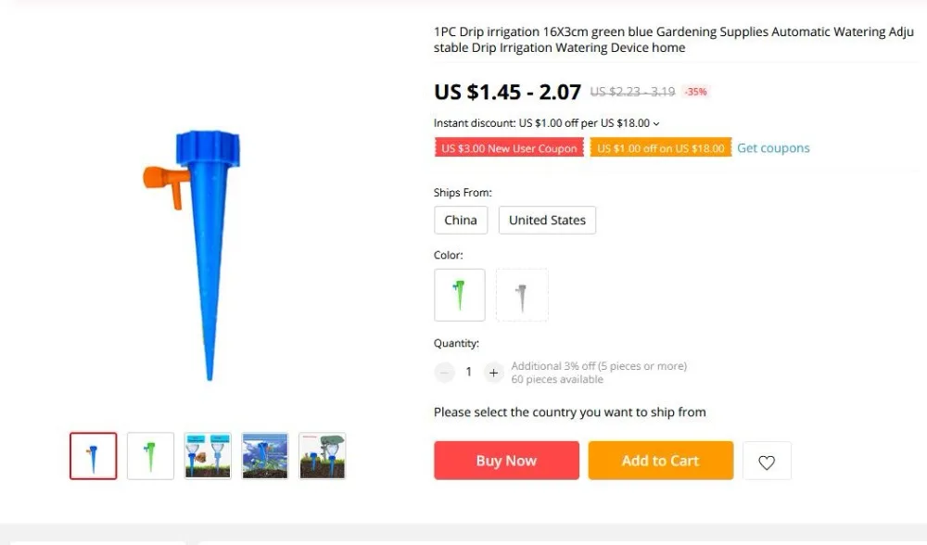Screen dimensions: 927x545
Task: Click the Buy Now button
Action: coord(507,461)
